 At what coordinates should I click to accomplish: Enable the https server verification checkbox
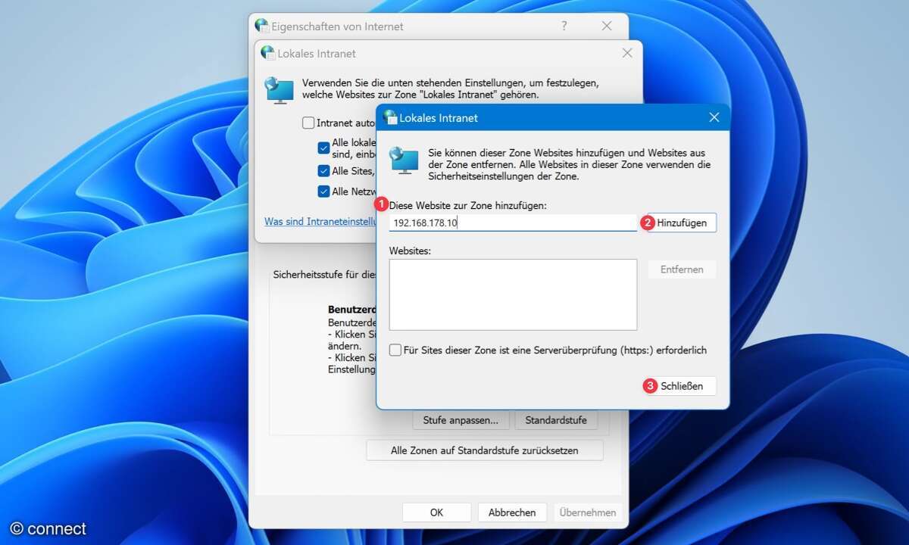(395, 350)
